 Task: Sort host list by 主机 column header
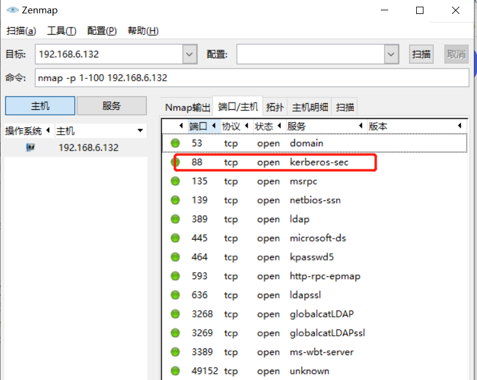click(100, 131)
